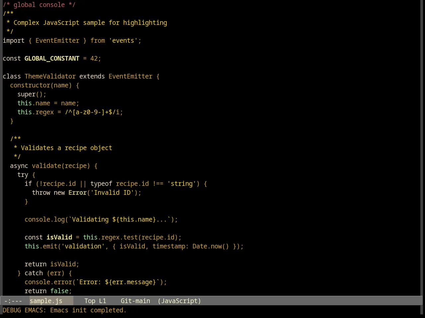Click the bold 'isValid' variable declaration
425x318 pixels.
pyautogui.click(x=59, y=237)
